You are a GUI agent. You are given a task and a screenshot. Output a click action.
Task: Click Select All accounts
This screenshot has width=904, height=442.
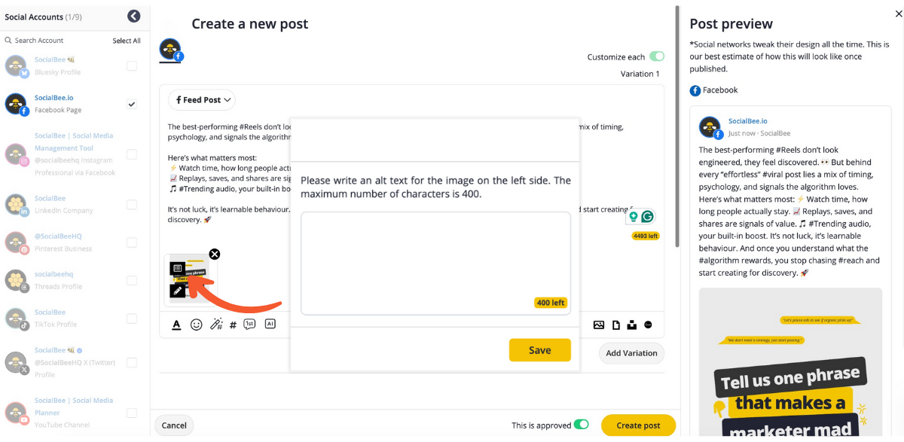[127, 41]
